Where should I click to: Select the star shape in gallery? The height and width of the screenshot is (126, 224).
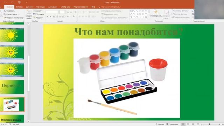point(146,17)
